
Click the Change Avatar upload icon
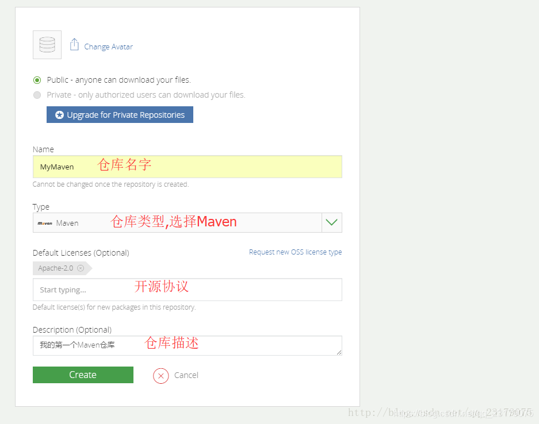point(74,43)
